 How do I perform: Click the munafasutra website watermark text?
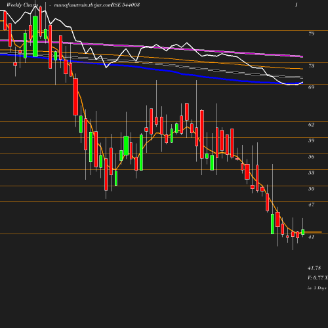[x=83, y=5]
